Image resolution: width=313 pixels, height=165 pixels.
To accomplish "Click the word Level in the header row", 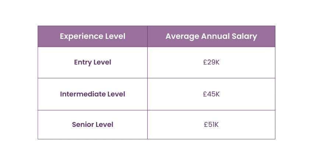I will 115,36.
